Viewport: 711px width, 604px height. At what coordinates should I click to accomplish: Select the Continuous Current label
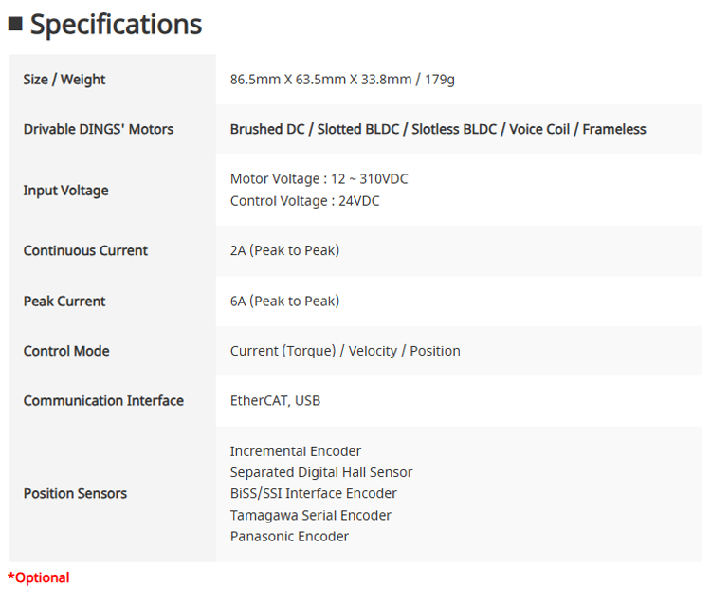(85, 250)
